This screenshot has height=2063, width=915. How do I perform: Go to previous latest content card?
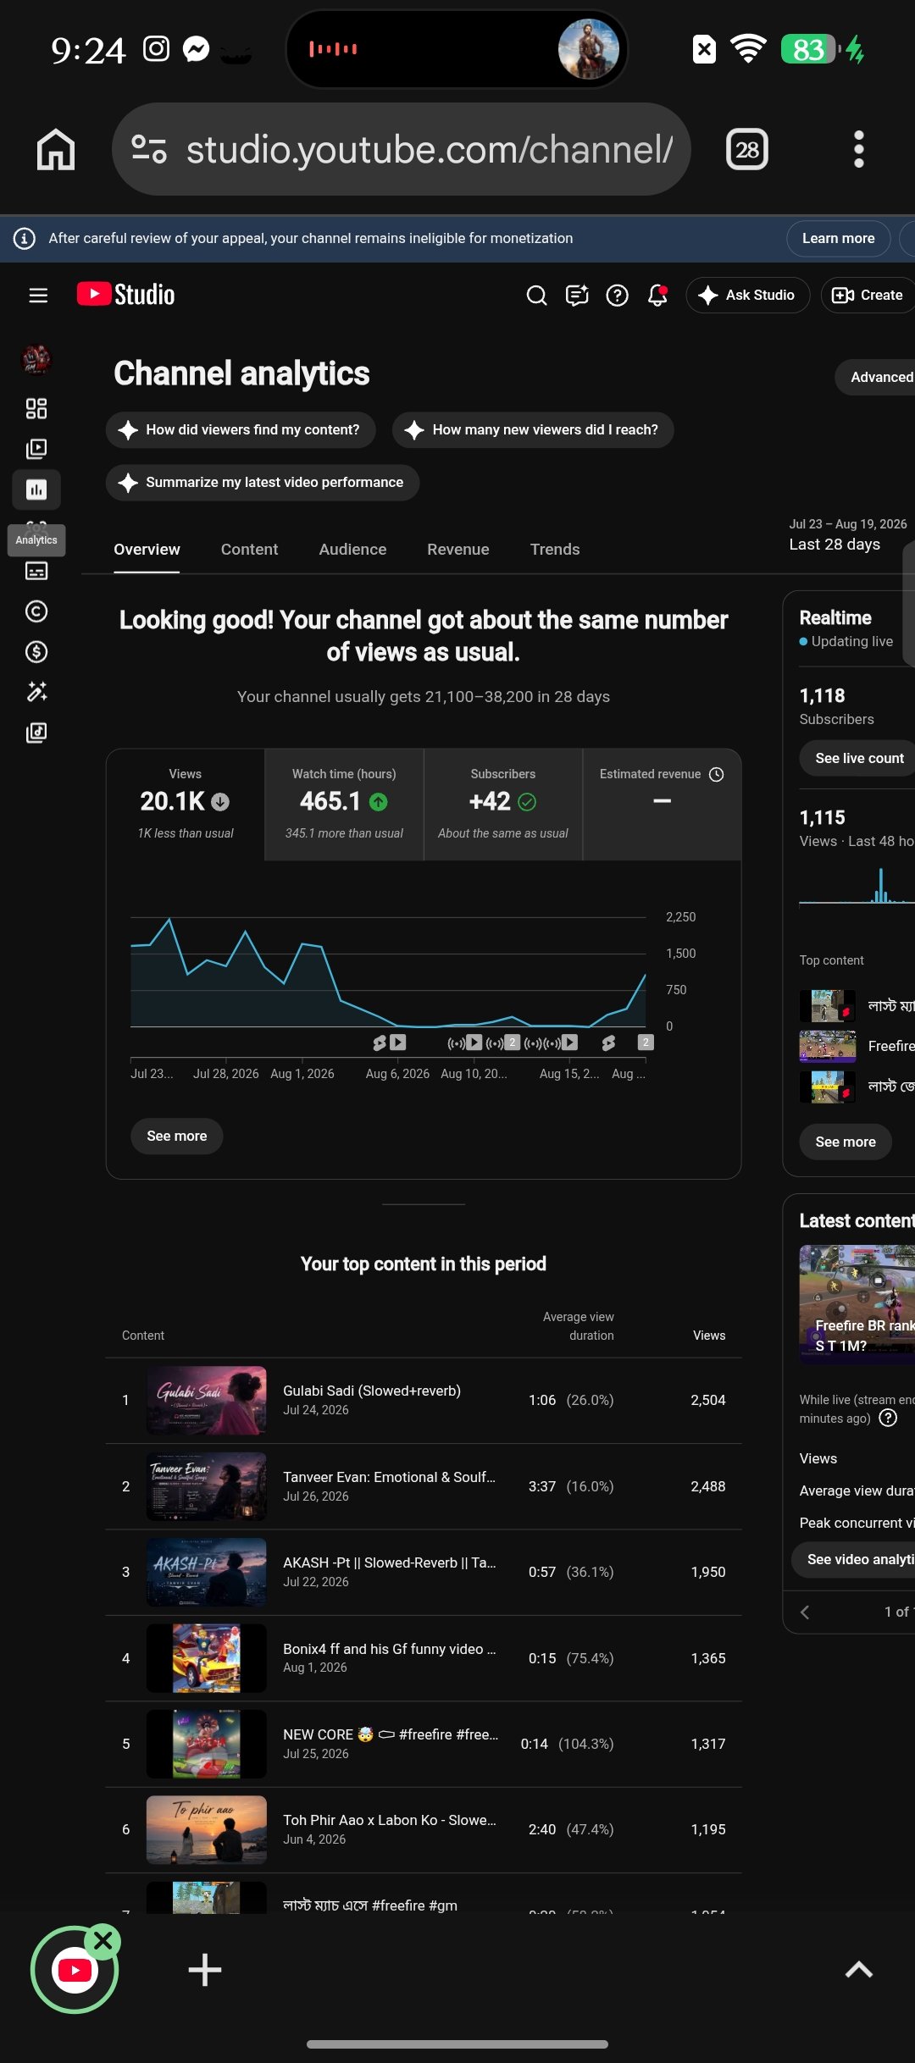(805, 1612)
